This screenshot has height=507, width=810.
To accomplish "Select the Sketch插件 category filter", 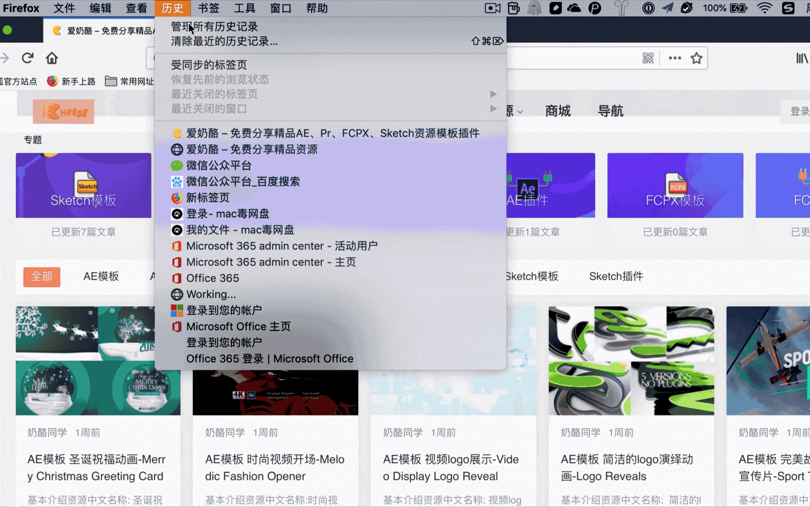I will click(x=616, y=277).
